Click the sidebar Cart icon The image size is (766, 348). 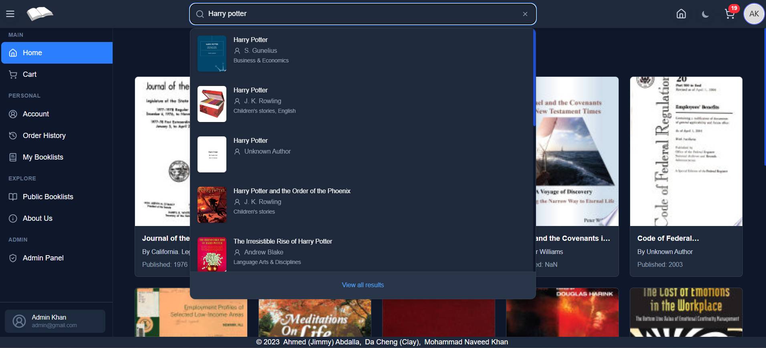(x=13, y=74)
